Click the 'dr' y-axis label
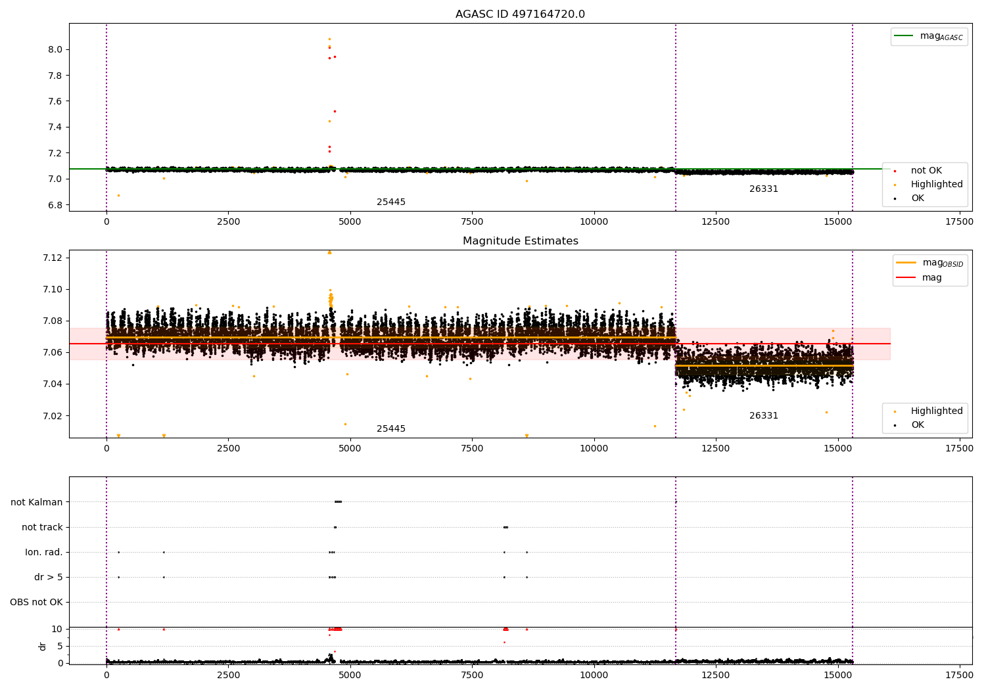 (43, 646)
